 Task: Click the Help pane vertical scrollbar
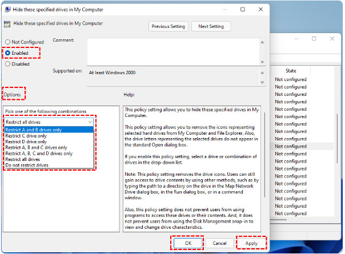coord(264,155)
